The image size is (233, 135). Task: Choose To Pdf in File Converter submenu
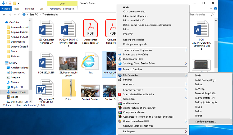(198, 116)
